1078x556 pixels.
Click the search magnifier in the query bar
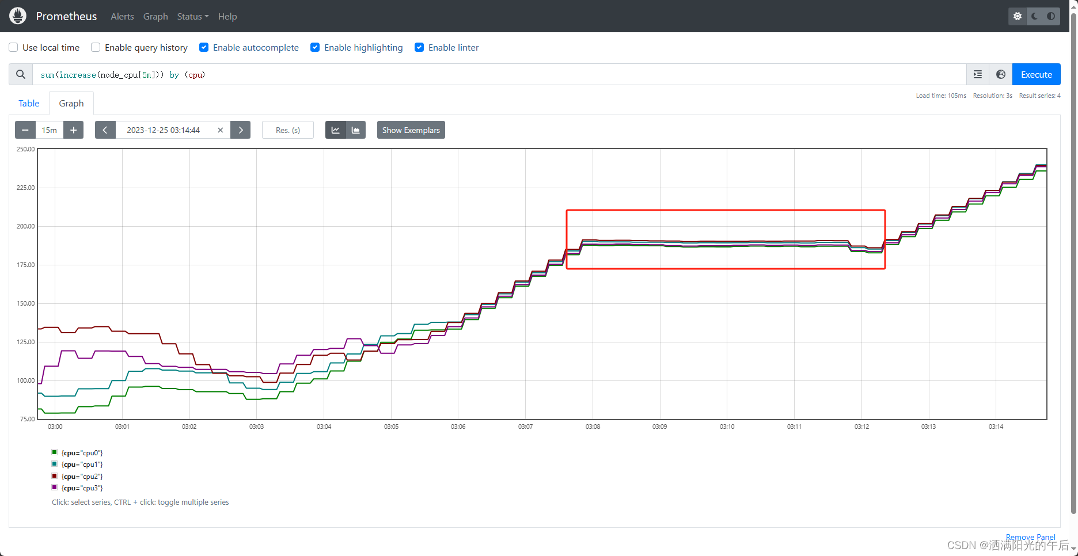click(20, 74)
